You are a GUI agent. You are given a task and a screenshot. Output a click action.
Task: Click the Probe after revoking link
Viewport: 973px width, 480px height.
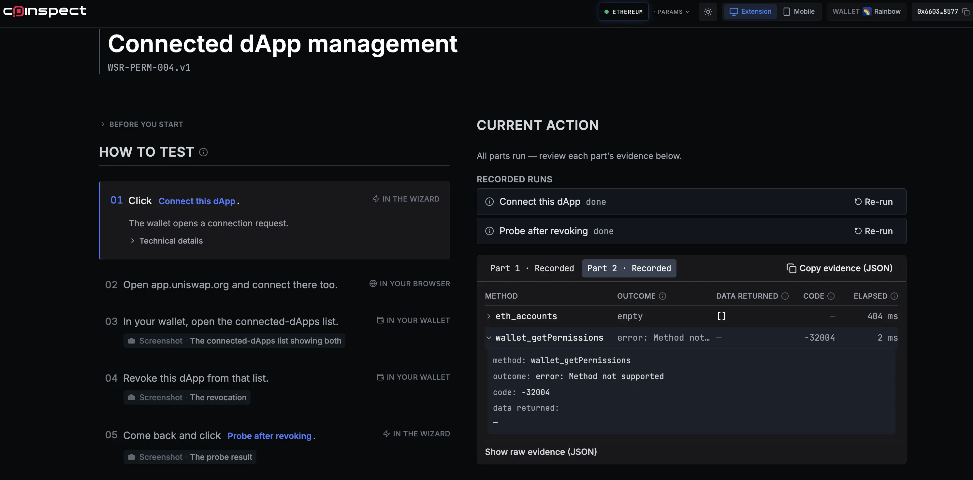click(269, 436)
